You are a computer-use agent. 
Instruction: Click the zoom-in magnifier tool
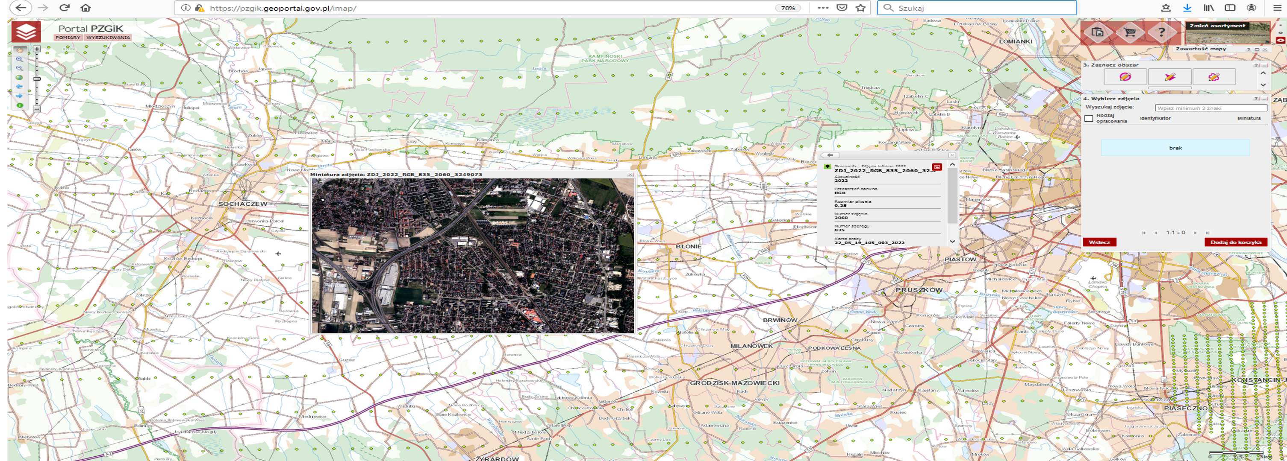click(20, 59)
